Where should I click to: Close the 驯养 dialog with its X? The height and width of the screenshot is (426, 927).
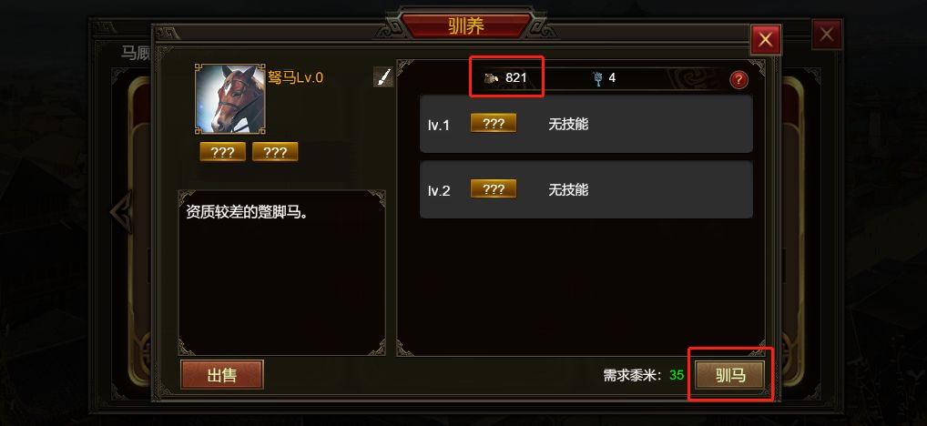(x=766, y=39)
